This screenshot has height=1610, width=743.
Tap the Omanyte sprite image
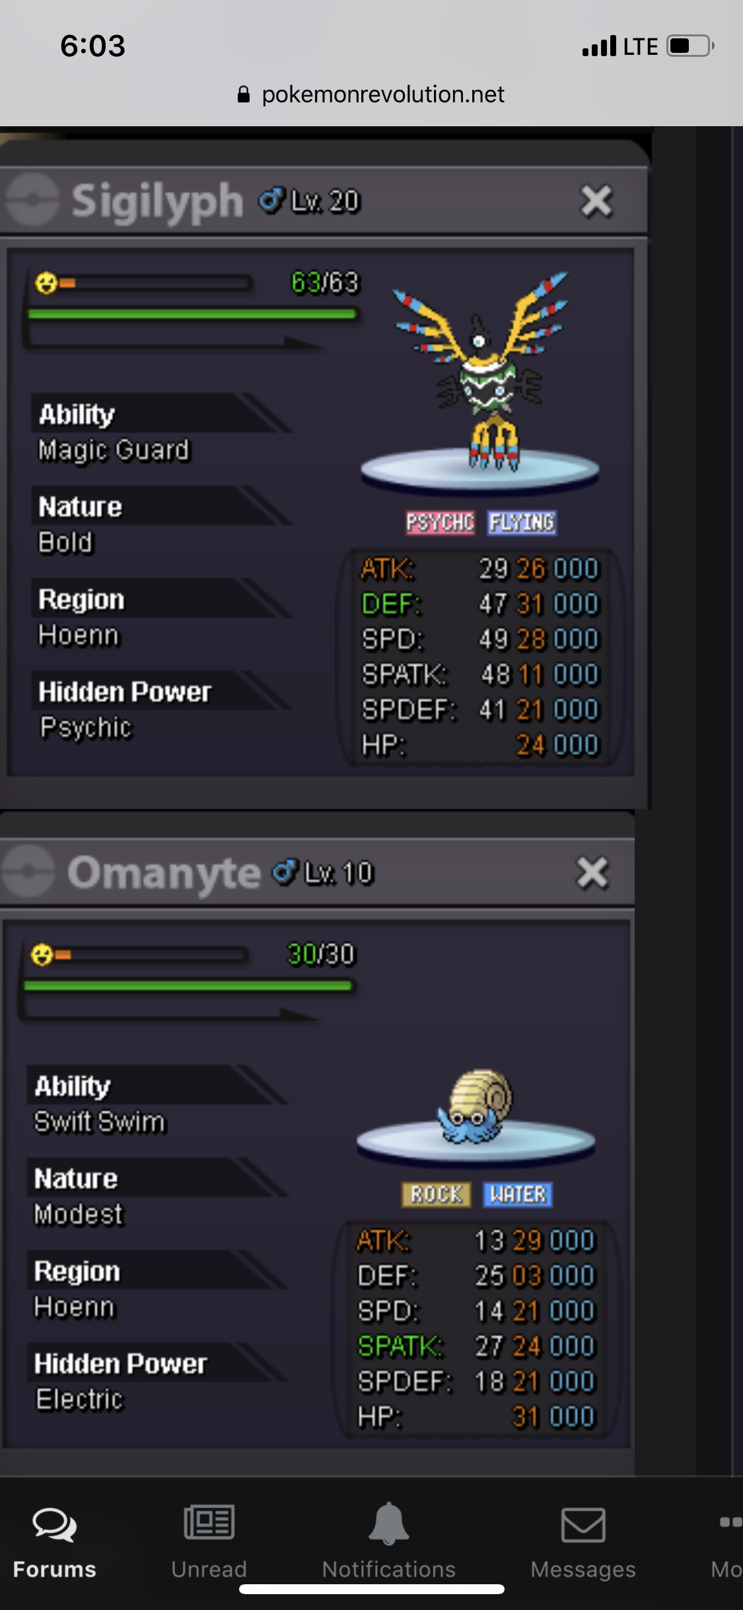pos(475,1106)
